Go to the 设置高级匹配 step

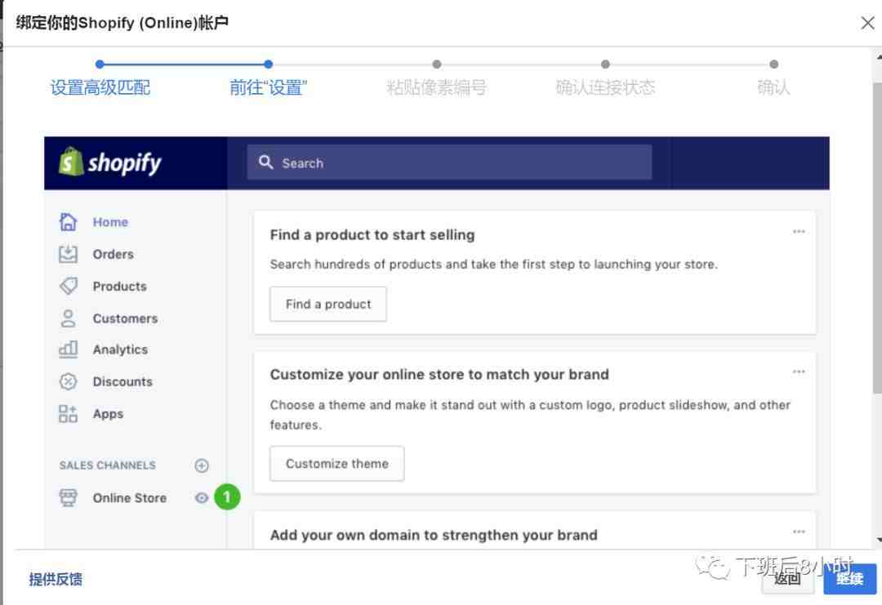(100, 87)
